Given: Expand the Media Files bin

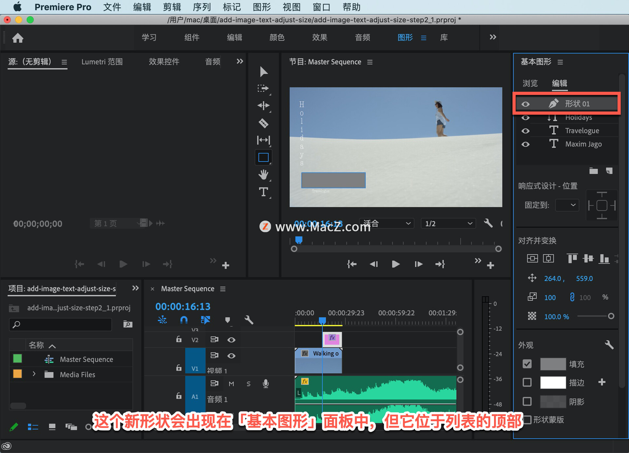Looking at the screenshot, I should pos(34,374).
